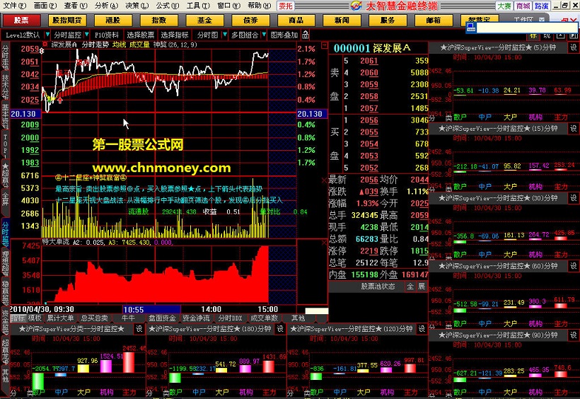The width and height of the screenshot is (580, 399).
Task: Click the 牛牛 indicator tab
Action: point(128,318)
